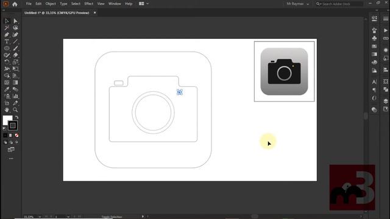Open the Type menu
The height and width of the screenshot is (219, 390).
(x=63, y=4)
